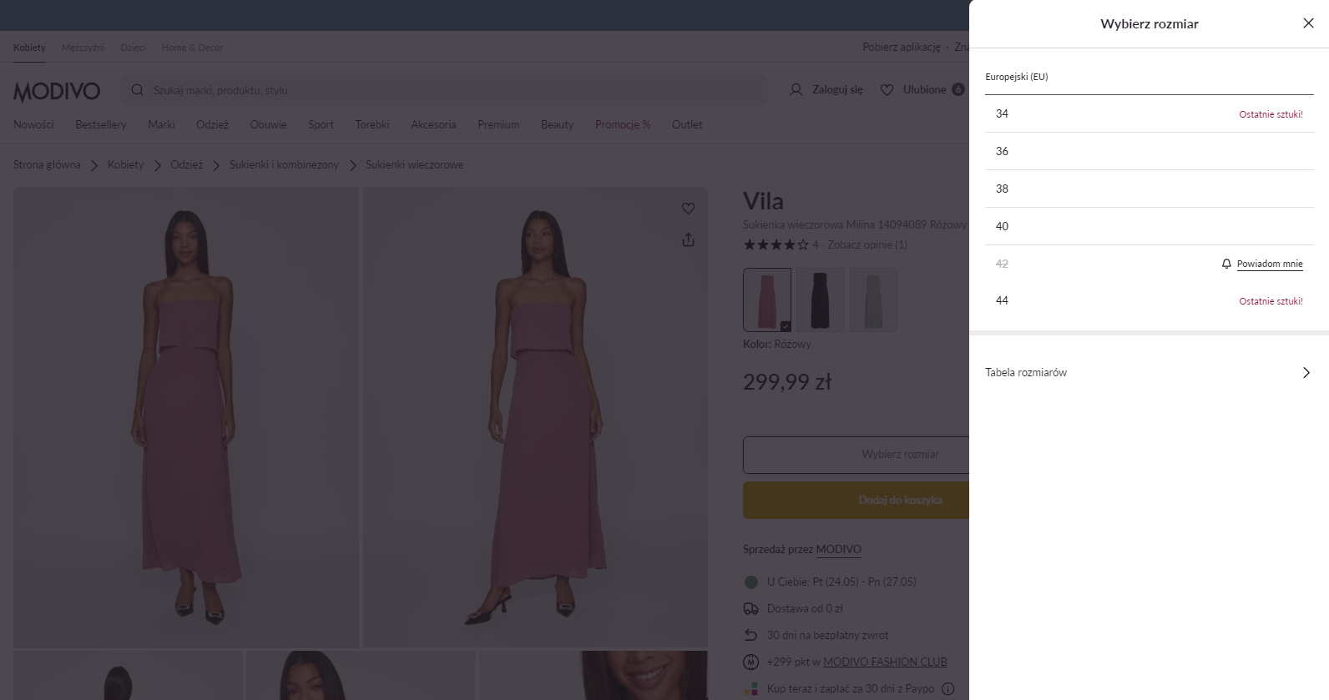The width and height of the screenshot is (1329, 700).
Task: Click Zobacz opinie (1) reviews link
Action: [867, 244]
